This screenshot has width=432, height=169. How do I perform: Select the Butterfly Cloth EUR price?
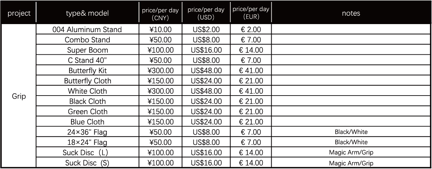click(x=251, y=81)
